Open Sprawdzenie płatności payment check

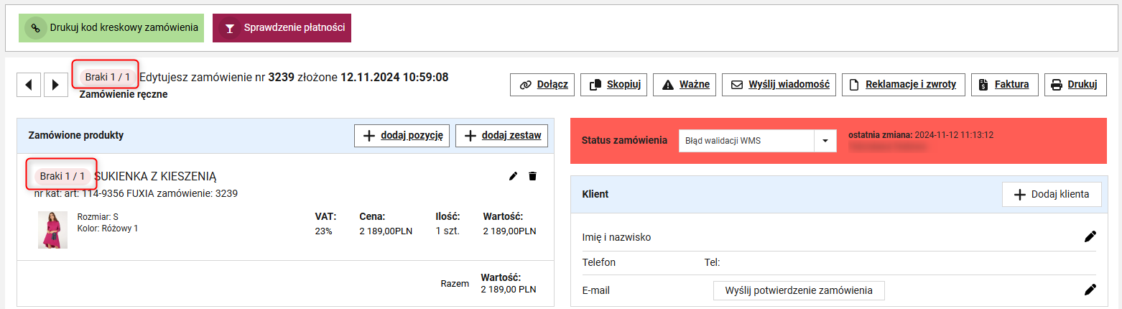point(282,28)
